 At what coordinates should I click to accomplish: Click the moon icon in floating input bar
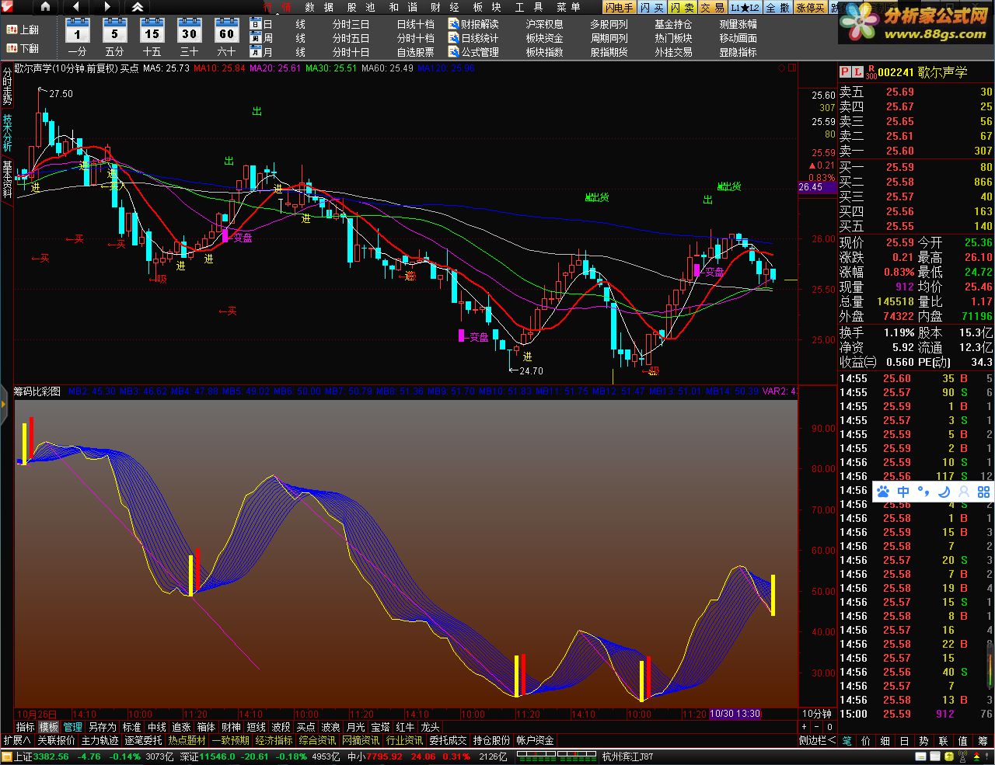click(x=944, y=492)
